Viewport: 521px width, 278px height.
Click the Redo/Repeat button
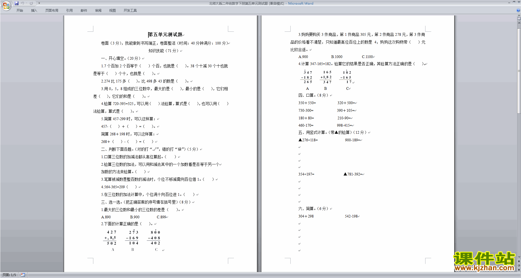coord(31,3)
